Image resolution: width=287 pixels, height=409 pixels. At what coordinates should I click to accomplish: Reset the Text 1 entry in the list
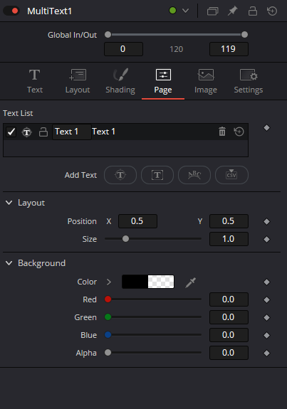239,132
